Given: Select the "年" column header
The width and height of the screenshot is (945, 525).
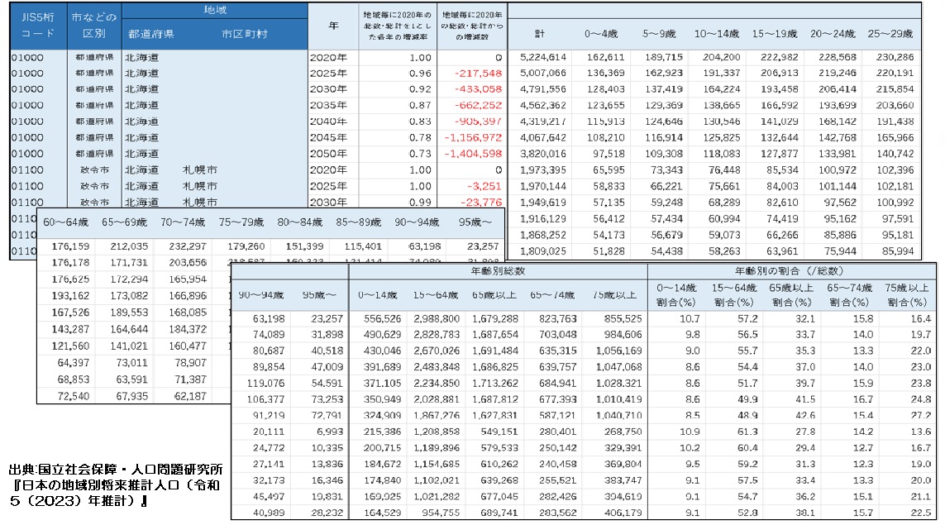Looking at the screenshot, I should (333, 26).
